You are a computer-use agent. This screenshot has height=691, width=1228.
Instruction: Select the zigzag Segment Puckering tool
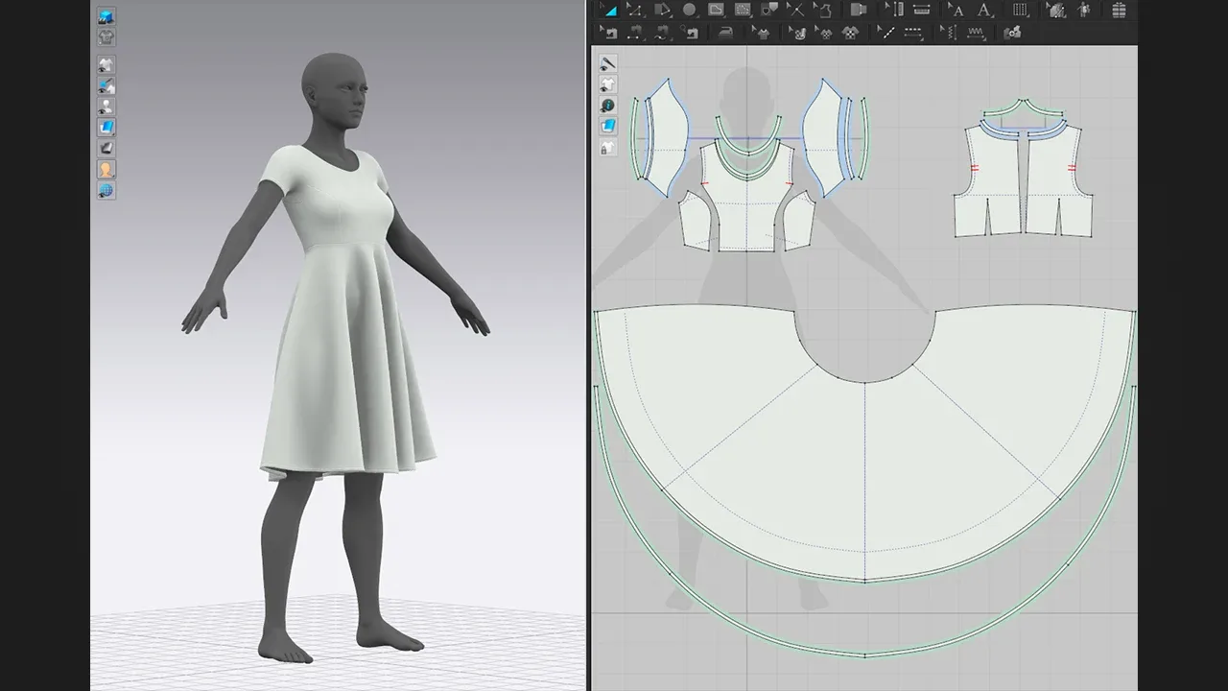(x=977, y=33)
